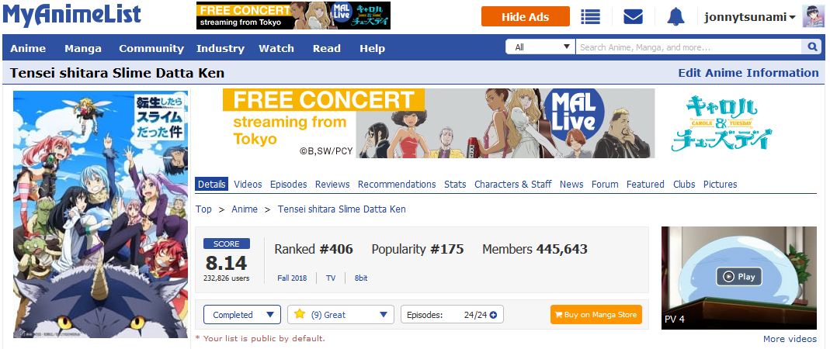Screen dimensions: 830x349
Task: Click Buy on Manga Store button
Action: point(596,315)
